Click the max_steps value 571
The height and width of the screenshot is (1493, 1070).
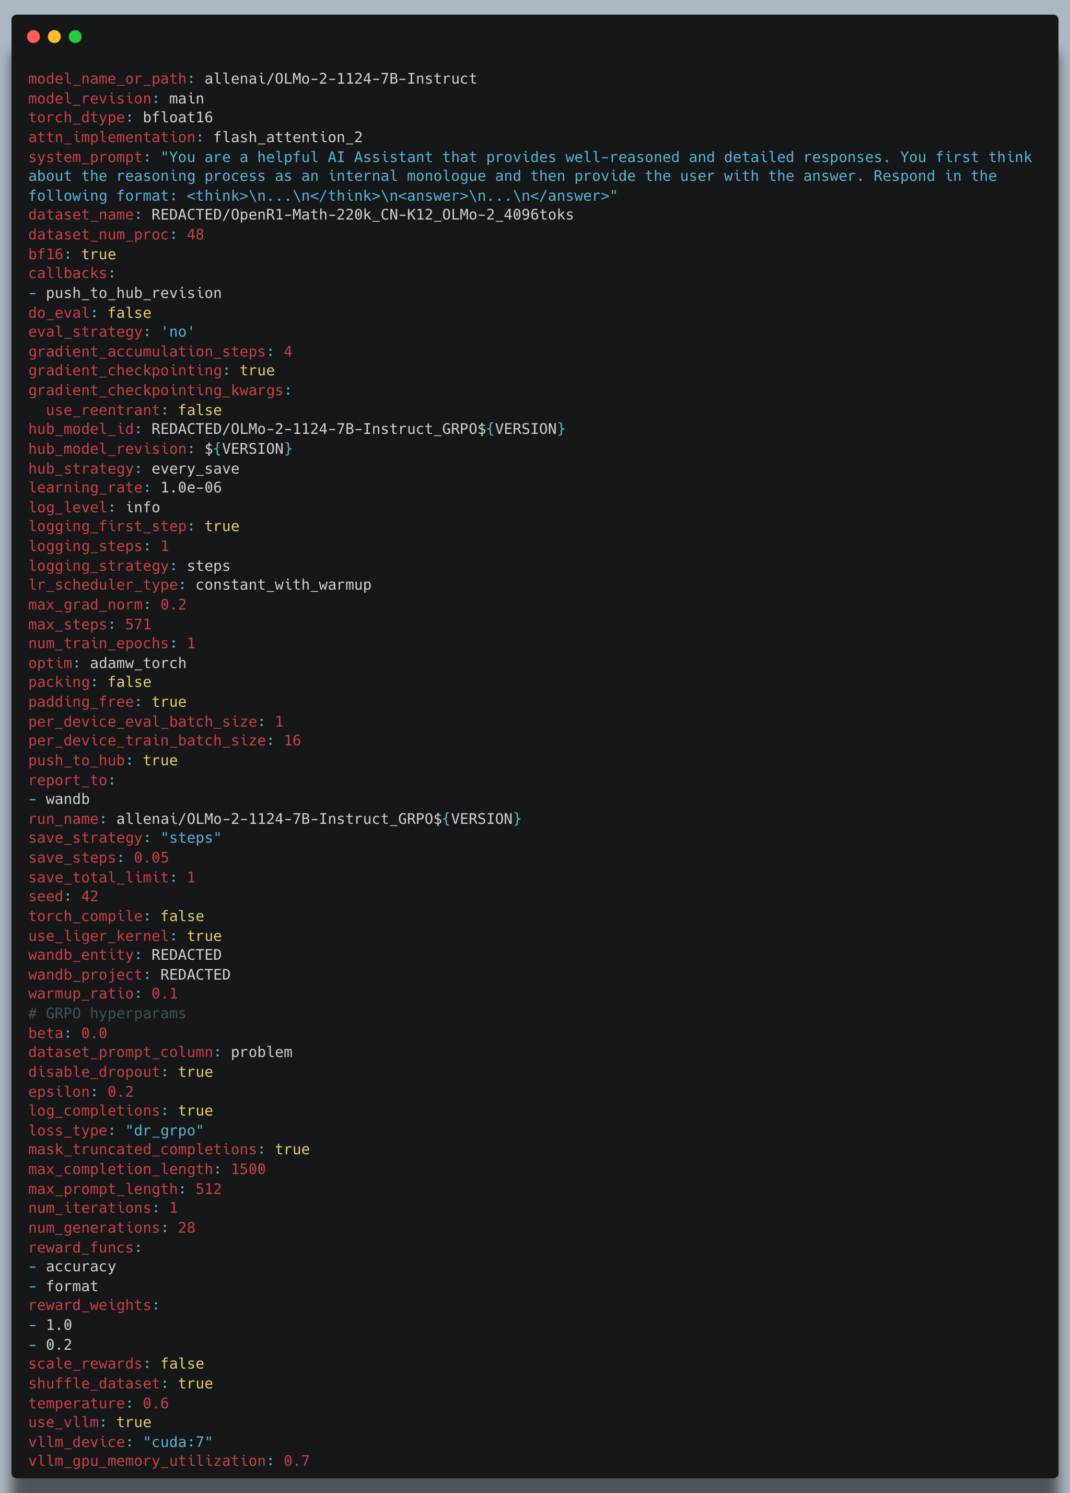[137, 625]
